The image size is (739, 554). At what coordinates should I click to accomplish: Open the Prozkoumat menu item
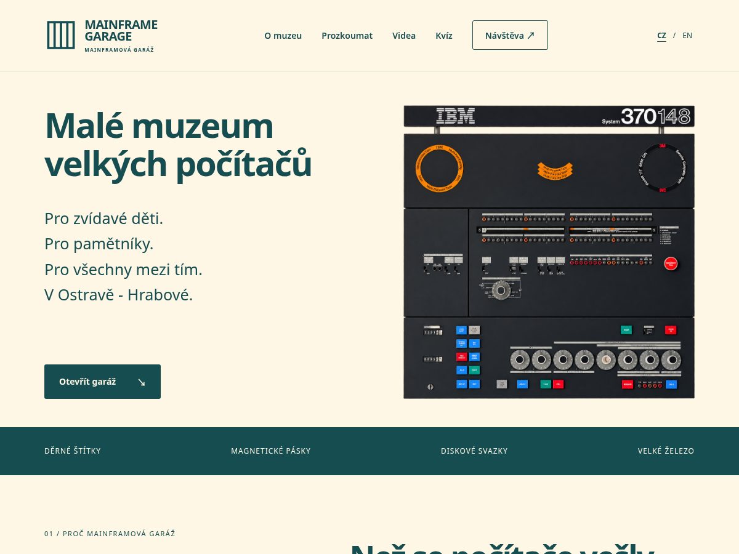[x=347, y=36]
